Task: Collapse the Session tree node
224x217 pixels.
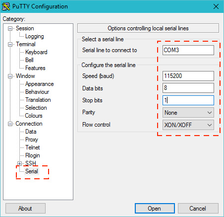Action: click(x=10, y=29)
